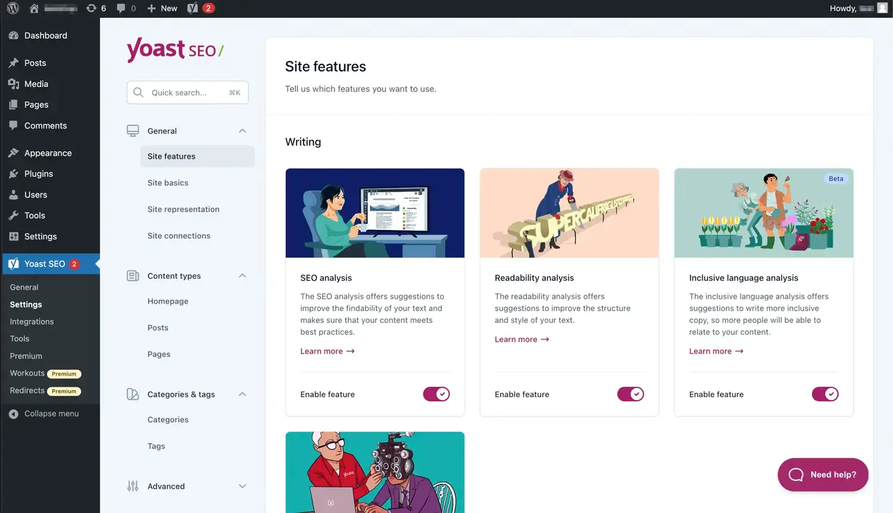Click the Advanced settings sliders icon
The image size is (893, 513).
tap(132, 486)
